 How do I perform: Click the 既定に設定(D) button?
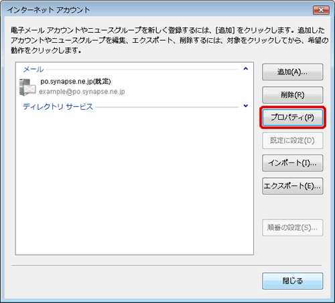[x=293, y=140]
